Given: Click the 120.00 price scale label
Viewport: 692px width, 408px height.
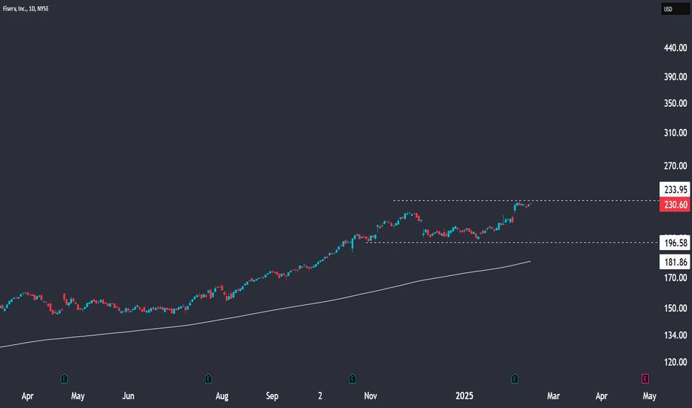Looking at the screenshot, I should click(676, 362).
